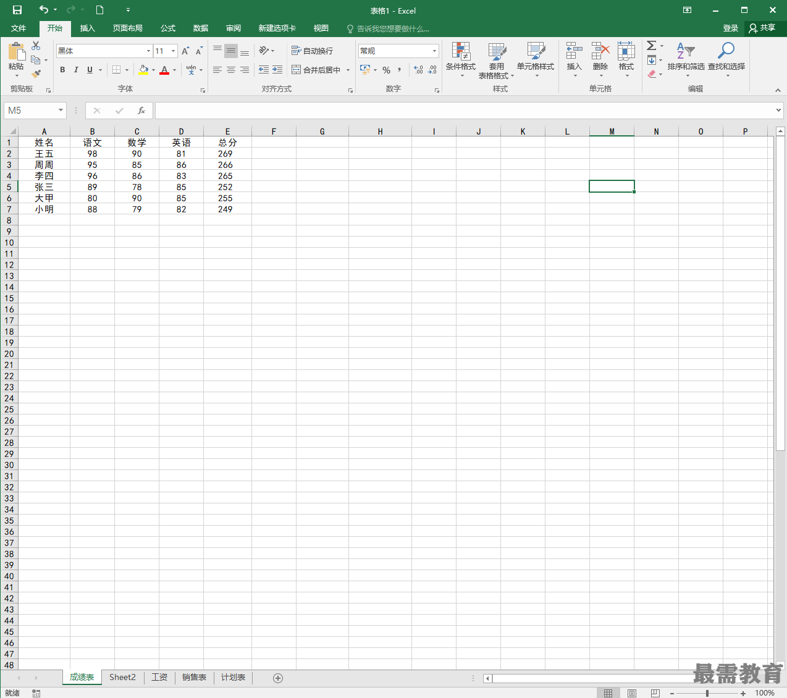
Task: Click the Paste clipboard icon
Action: coord(16,51)
